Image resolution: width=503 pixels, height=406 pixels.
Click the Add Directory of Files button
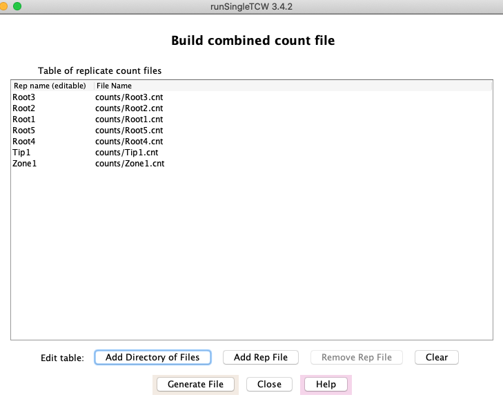[152, 357]
